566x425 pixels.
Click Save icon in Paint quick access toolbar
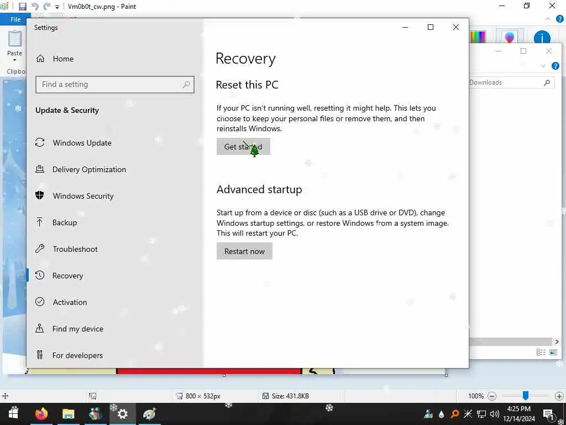coord(22,7)
